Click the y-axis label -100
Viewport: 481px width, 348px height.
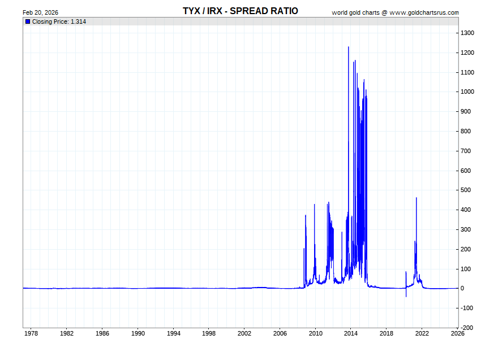coord(467,308)
